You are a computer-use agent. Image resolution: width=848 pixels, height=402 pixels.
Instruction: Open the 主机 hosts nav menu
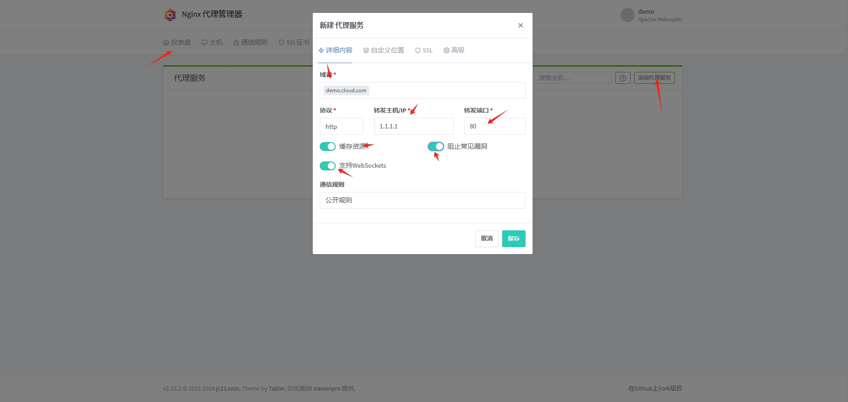[x=212, y=42]
